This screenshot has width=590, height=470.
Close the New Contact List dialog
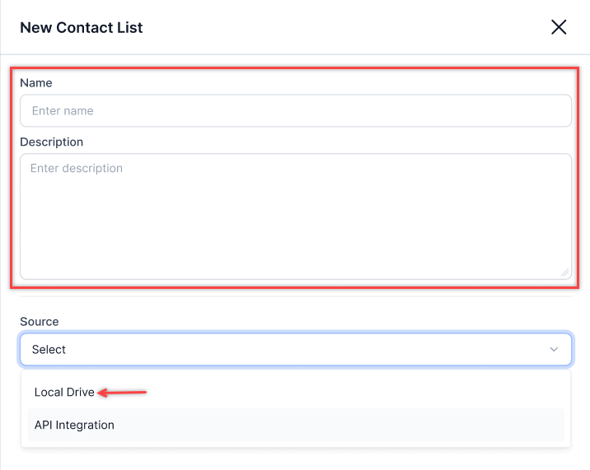coord(559,27)
